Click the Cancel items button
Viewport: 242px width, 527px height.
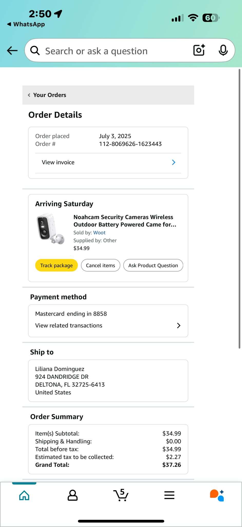coord(101,265)
